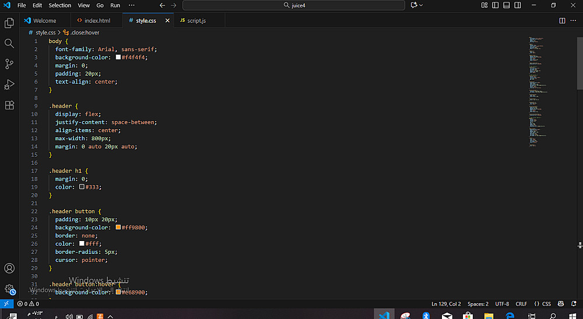Screen dimensions: 583x319
Task: Open the Search view in activity bar
Action: coord(9,44)
